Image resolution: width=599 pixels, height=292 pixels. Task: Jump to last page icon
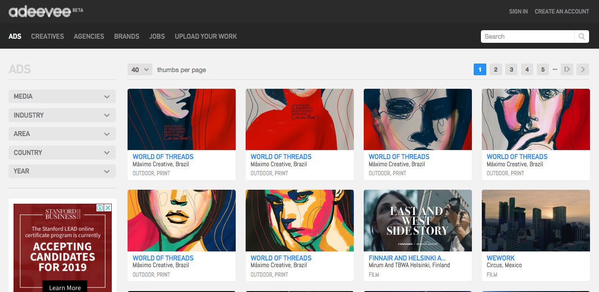click(x=567, y=69)
